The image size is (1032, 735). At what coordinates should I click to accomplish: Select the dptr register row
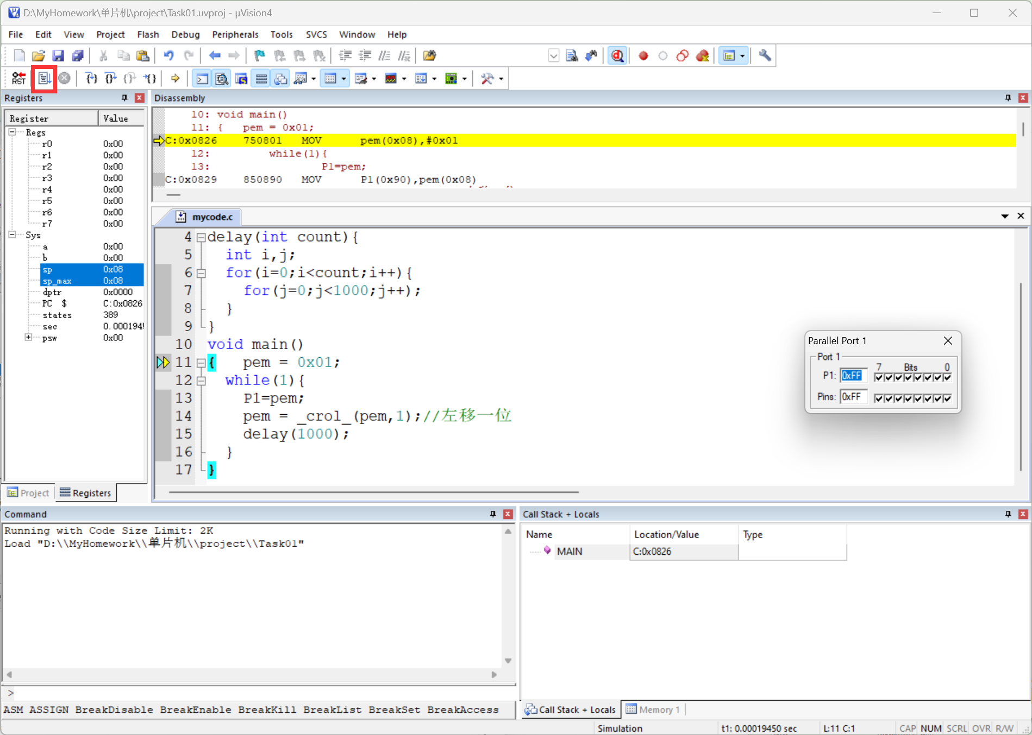click(x=92, y=292)
